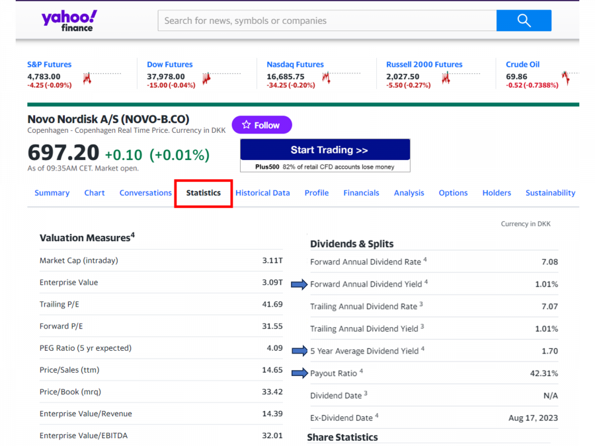Open the Options tab
595x446 pixels.
pos(453,193)
